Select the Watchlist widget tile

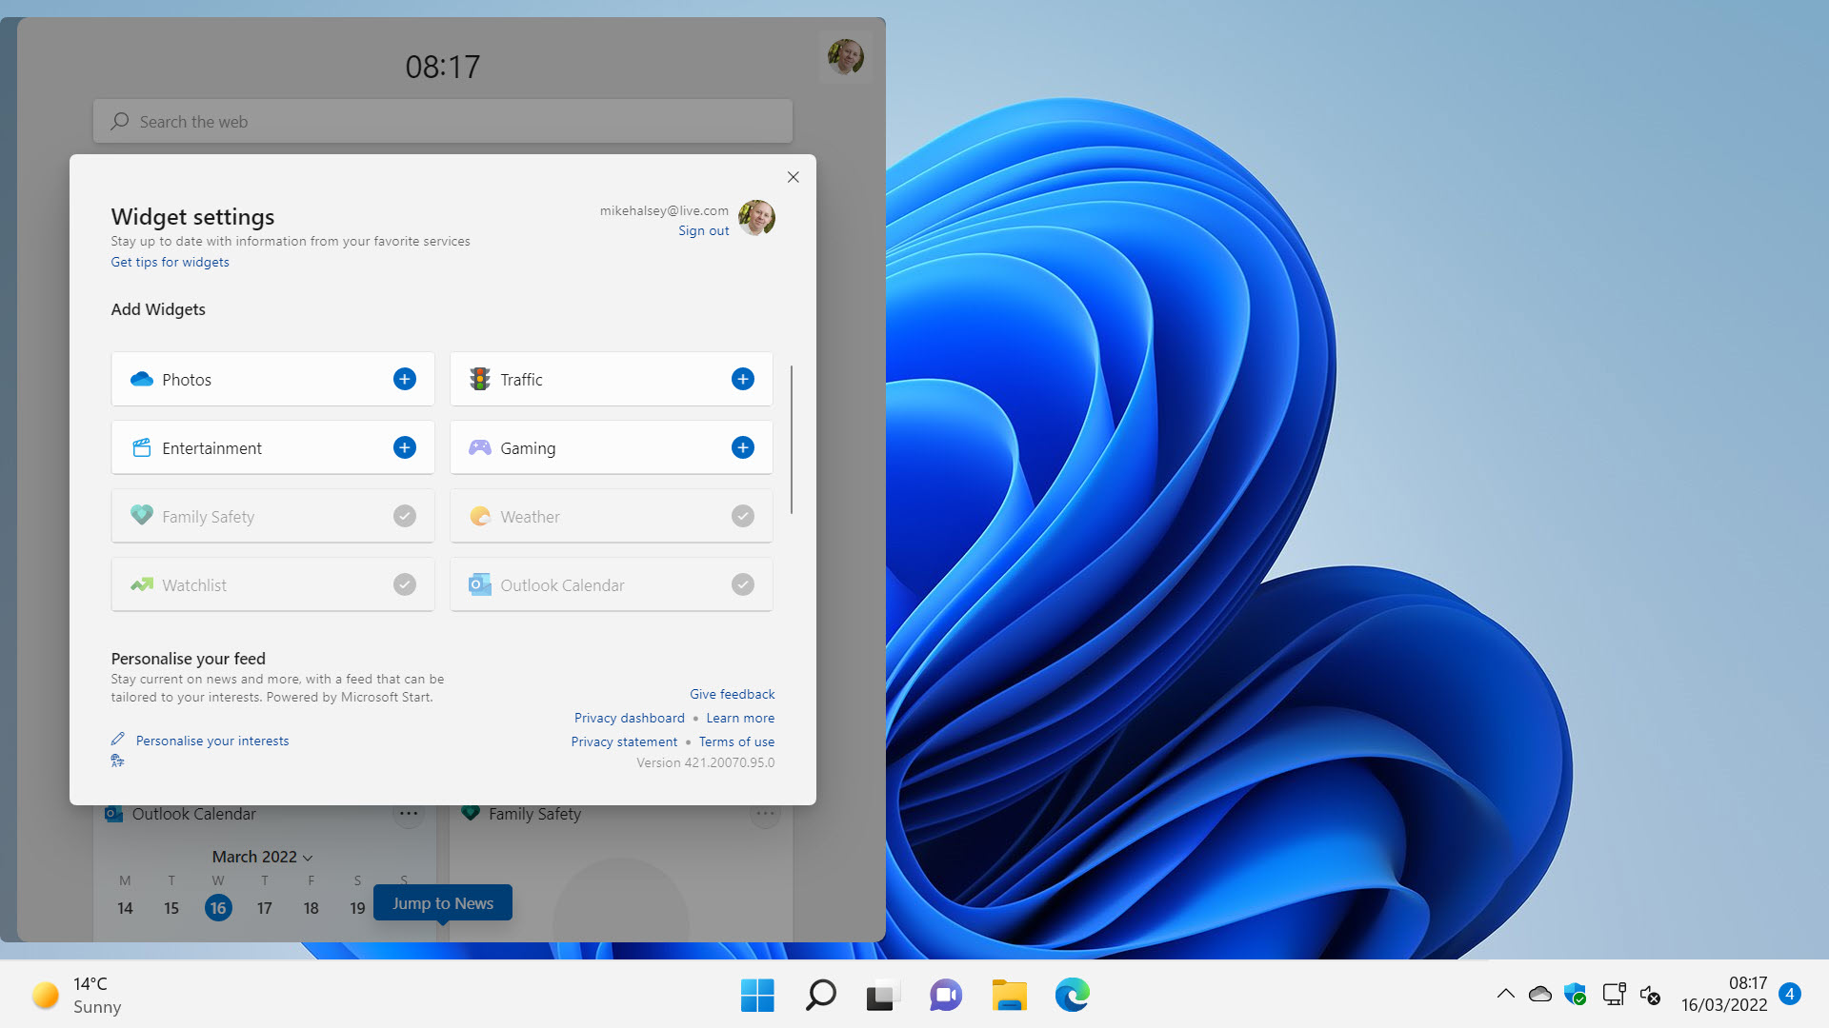(x=272, y=584)
